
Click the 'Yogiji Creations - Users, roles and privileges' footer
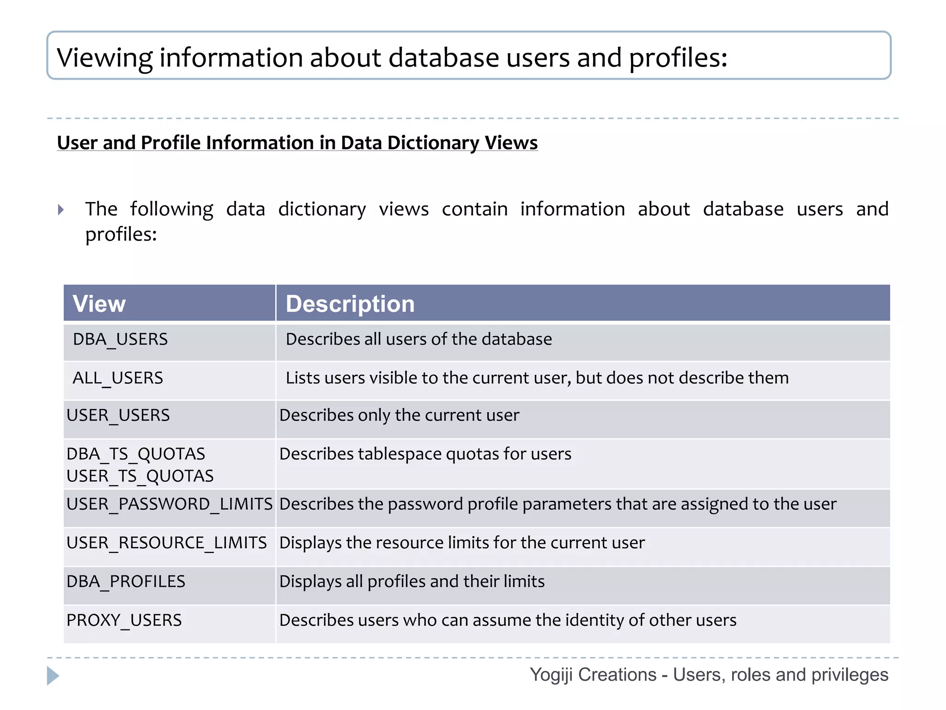709,675
